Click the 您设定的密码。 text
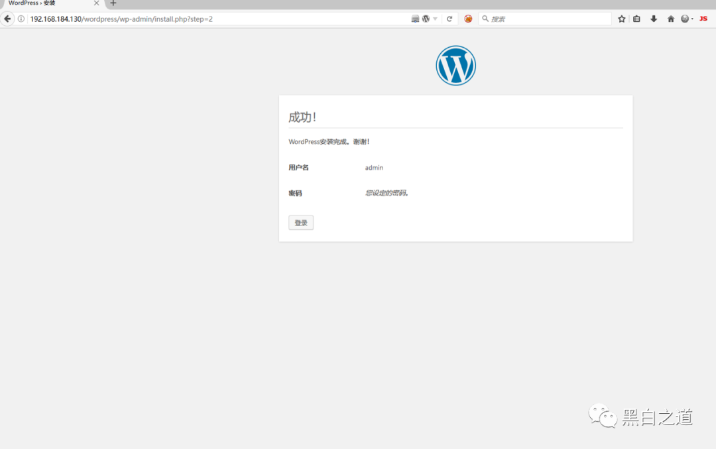Screen dimensions: 716x449 click(387, 193)
